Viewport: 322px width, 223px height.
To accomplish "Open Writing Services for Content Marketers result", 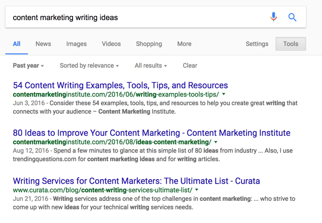I will coord(136,180).
